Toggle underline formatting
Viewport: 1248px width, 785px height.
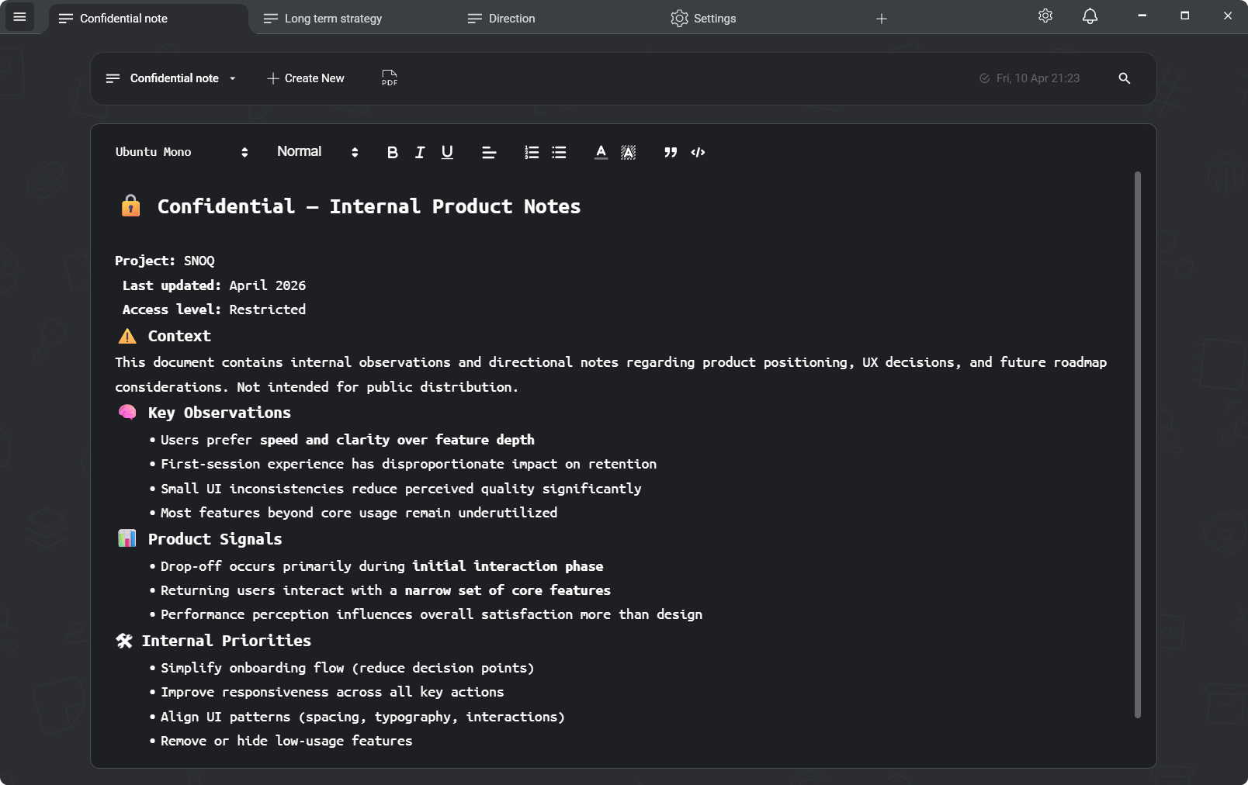point(446,153)
